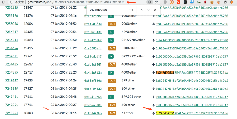This screenshot has width=237, height=119.
Task: Open transaction hash 0xb6af530a
Action: (93, 81)
